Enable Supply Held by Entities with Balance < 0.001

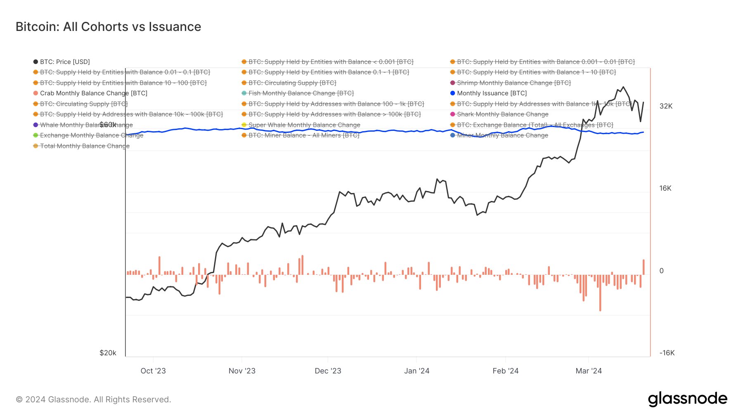click(x=331, y=62)
